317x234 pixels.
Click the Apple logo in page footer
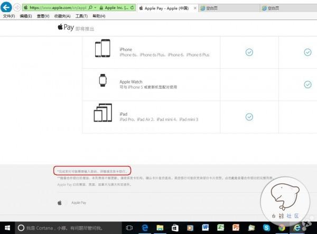(60, 202)
